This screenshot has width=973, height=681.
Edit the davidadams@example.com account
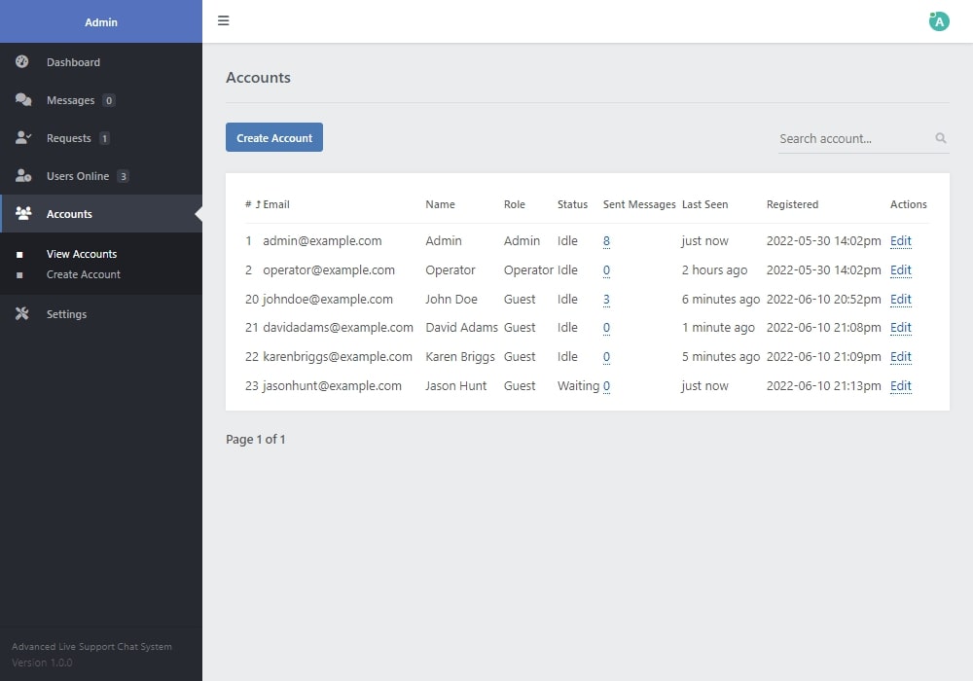point(900,327)
